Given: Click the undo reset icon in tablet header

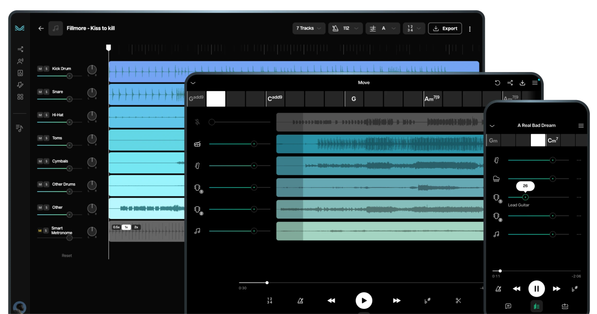Looking at the screenshot, I should point(497,83).
